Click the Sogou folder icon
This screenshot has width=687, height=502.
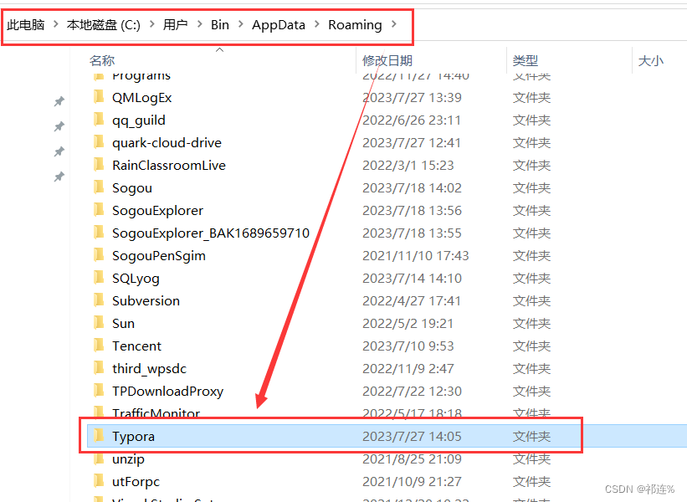(98, 187)
